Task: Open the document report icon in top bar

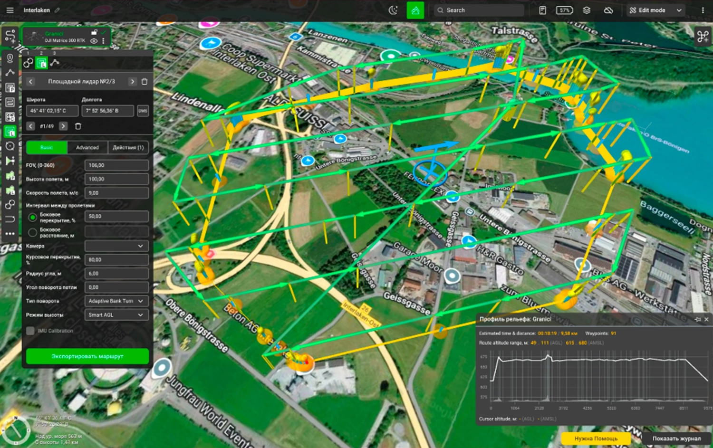Action: [542, 10]
